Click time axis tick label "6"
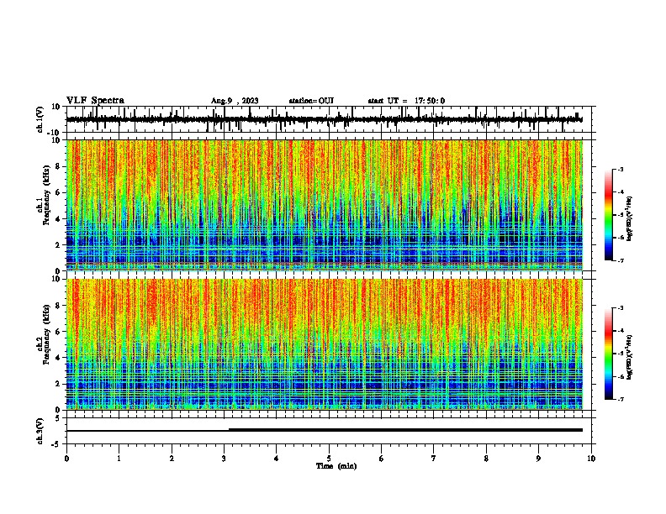 tap(381, 459)
